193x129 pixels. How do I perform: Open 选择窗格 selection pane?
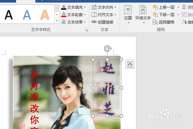pyautogui.click(x=164, y=22)
